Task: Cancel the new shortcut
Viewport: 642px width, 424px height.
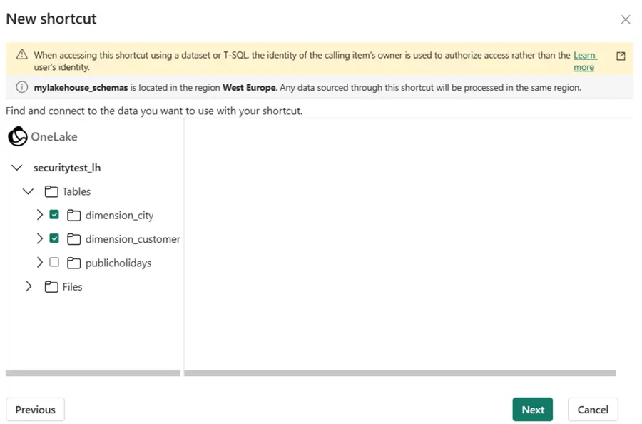Action: tap(593, 409)
